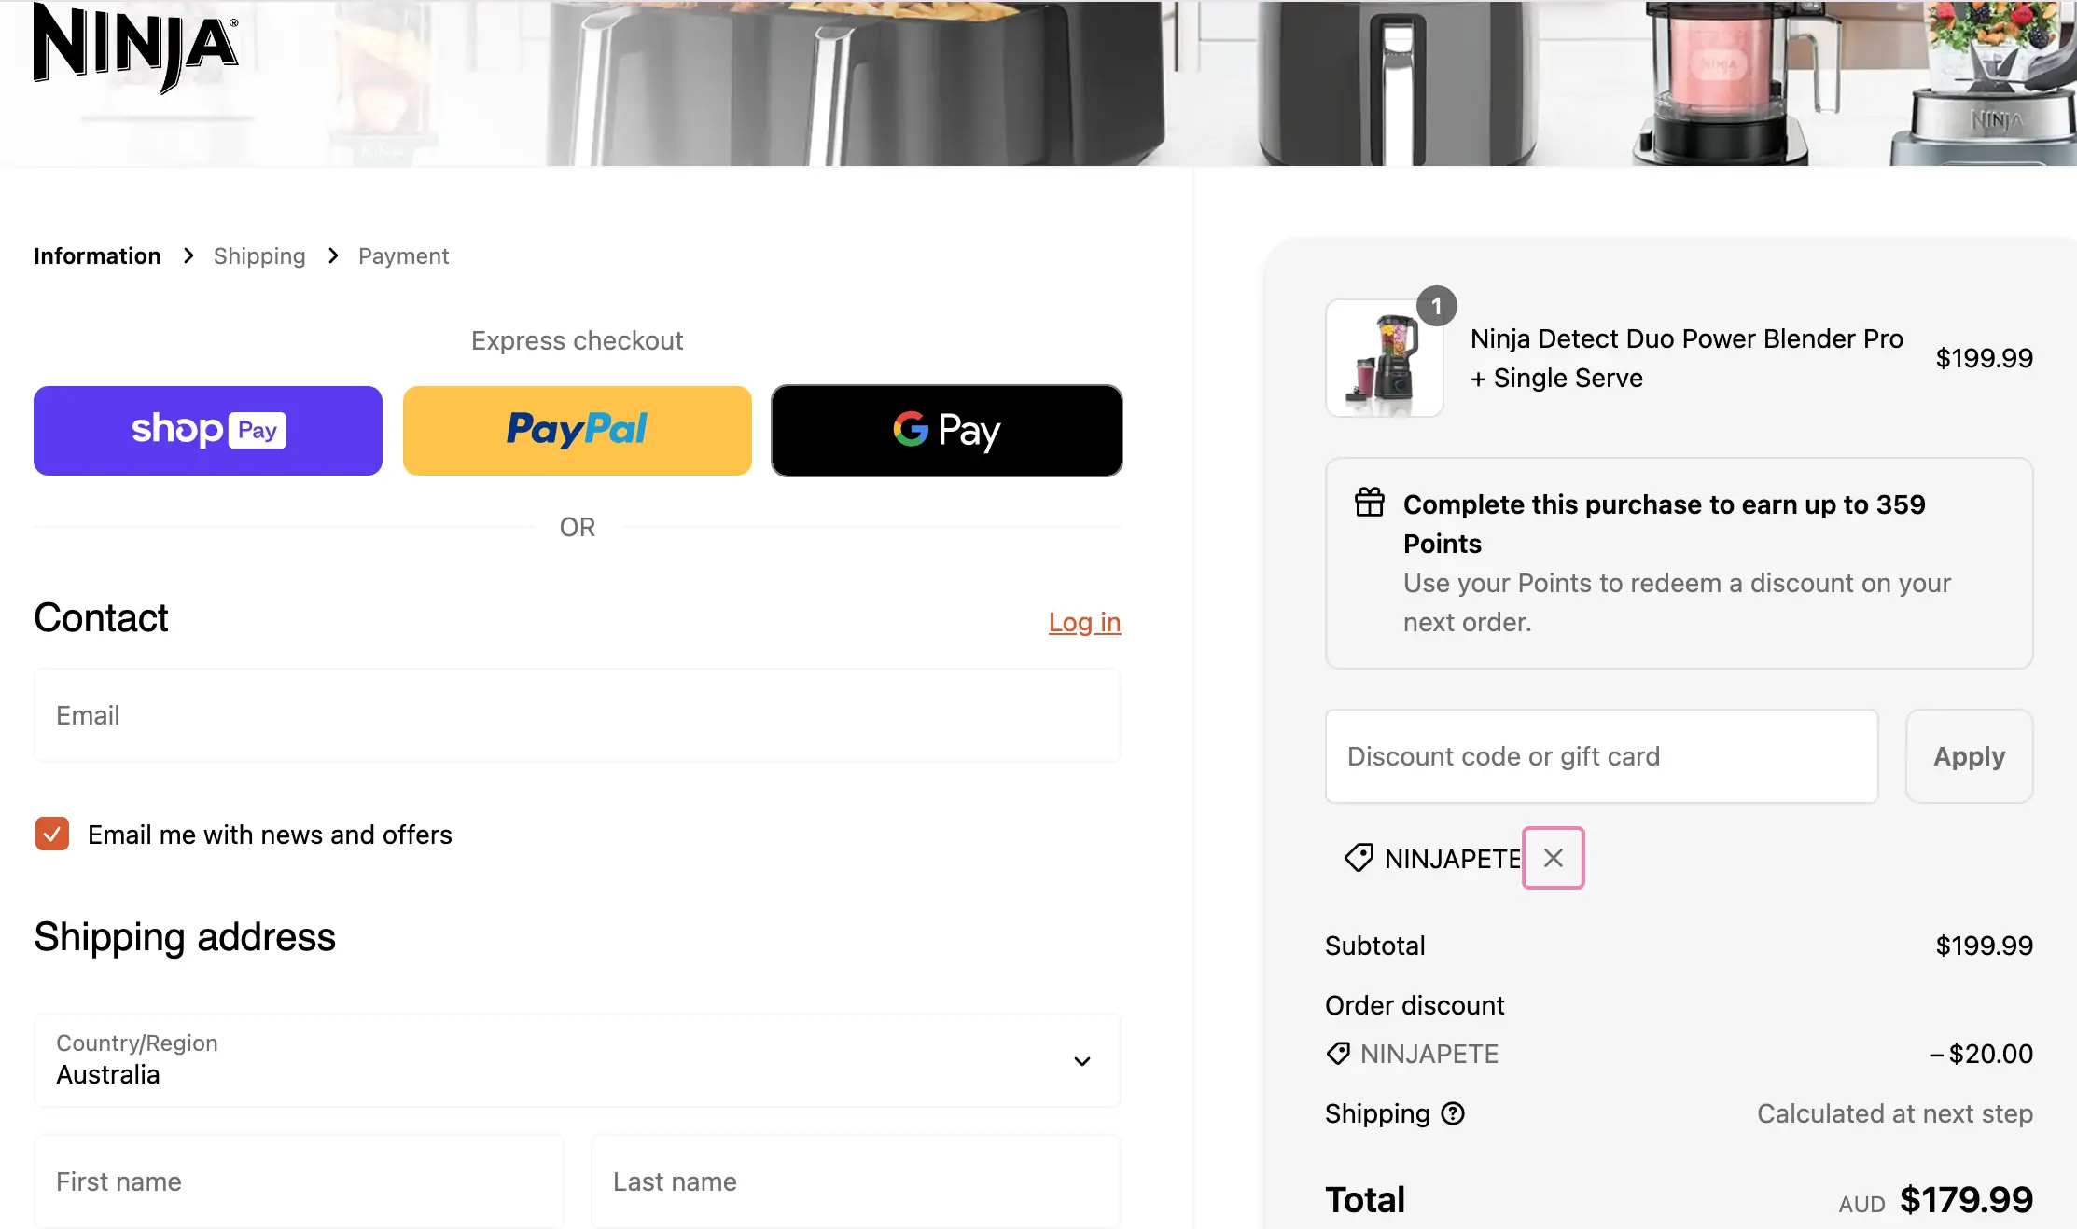Focus the Email input field
This screenshot has height=1229, width=2077.
point(577,715)
